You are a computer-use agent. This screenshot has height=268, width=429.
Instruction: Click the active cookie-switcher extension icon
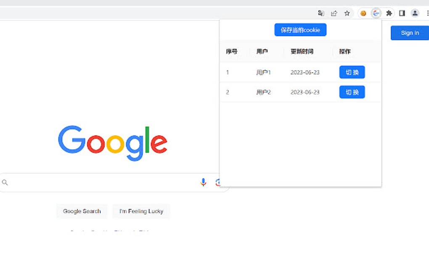tap(376, 13)
